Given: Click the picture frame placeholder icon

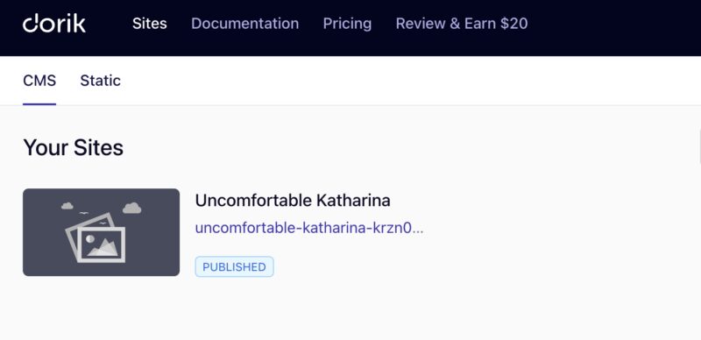Looking at the screenshot, I should (96, 238).
